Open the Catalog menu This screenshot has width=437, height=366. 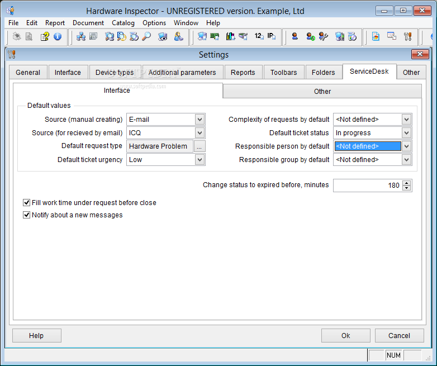point(123,23)
